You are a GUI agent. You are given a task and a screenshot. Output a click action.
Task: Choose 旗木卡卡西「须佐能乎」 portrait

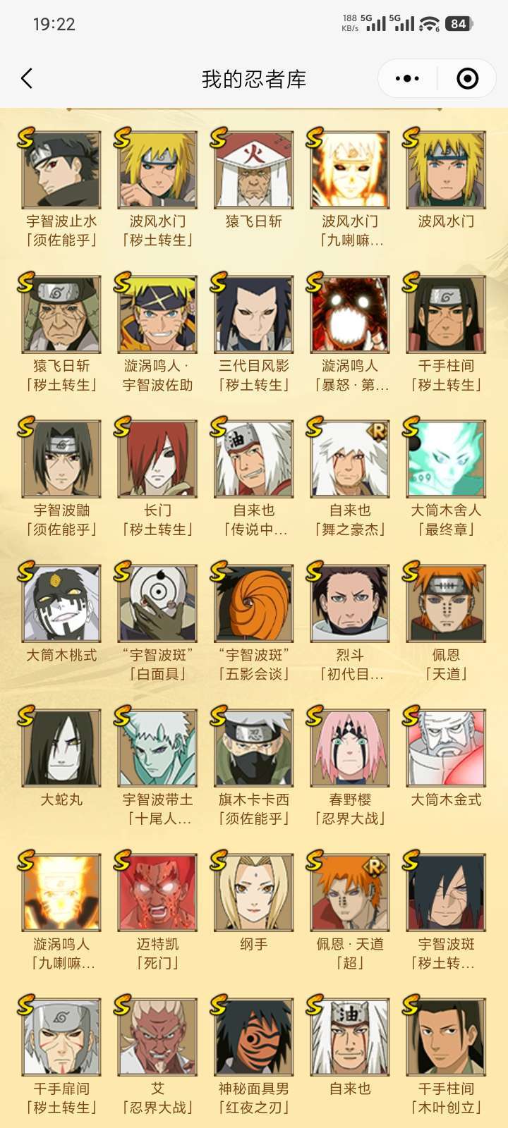click(x=253, y=747)
